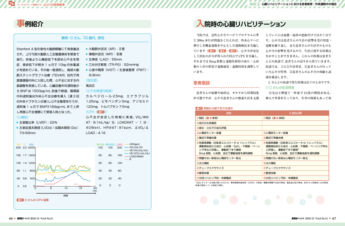
Task: Click '②心電図モニター装着' in the 2回目以降 column
Action: [x=276, y=133]
